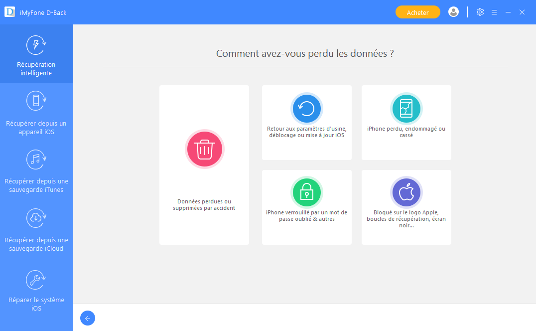Switch to Récupérer depuis une sauvegarde iCloud

36,244
